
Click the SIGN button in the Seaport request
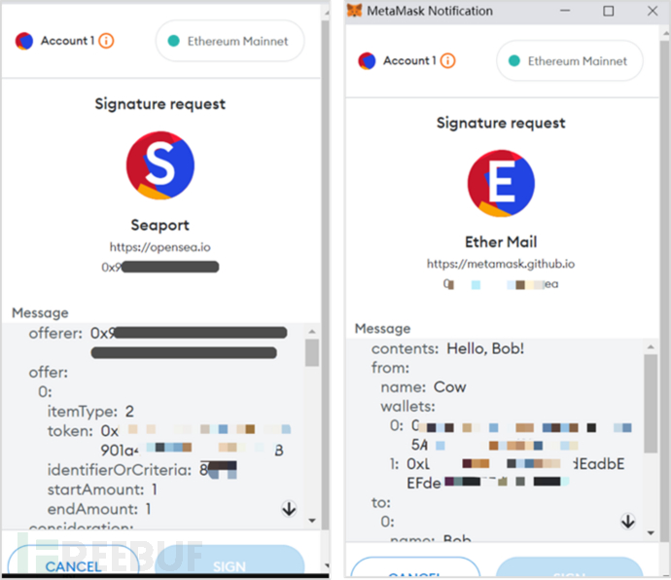[x=230, y=561]
